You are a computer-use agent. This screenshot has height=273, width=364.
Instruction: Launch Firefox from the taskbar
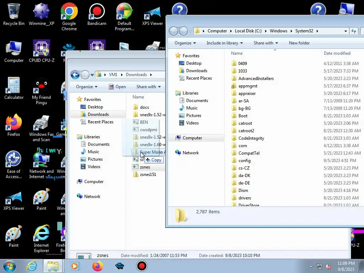point(97,266)
